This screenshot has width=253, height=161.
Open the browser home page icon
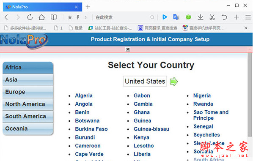pyautogui.click(x=41, y=17)
